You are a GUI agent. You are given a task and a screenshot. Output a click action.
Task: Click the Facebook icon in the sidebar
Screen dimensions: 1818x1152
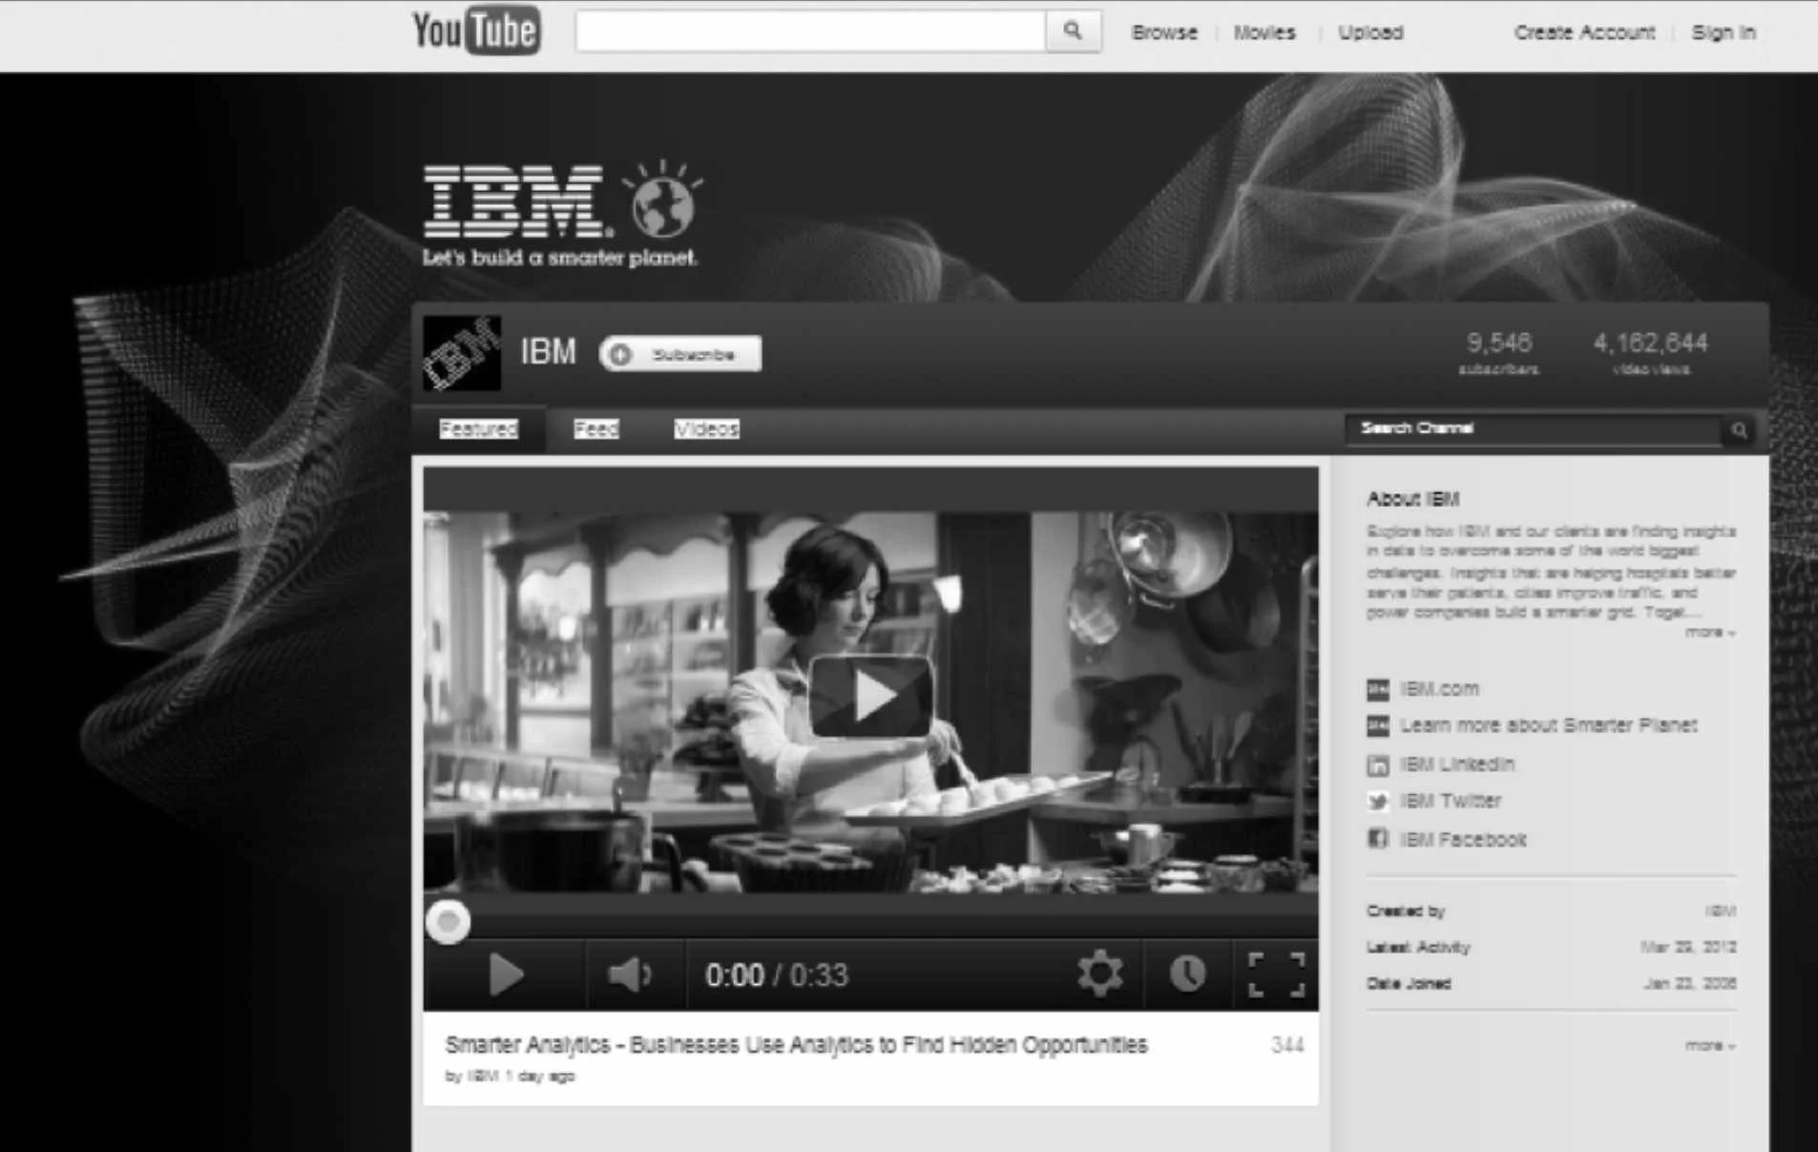tap(1377, 839)
